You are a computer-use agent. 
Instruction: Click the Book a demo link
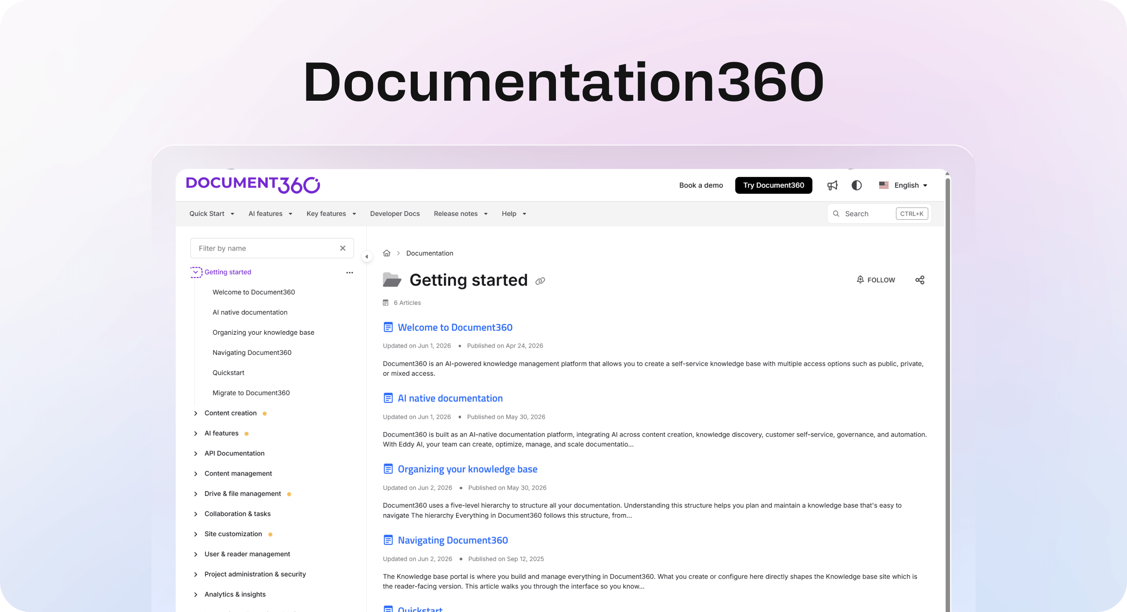pos(701,185)
